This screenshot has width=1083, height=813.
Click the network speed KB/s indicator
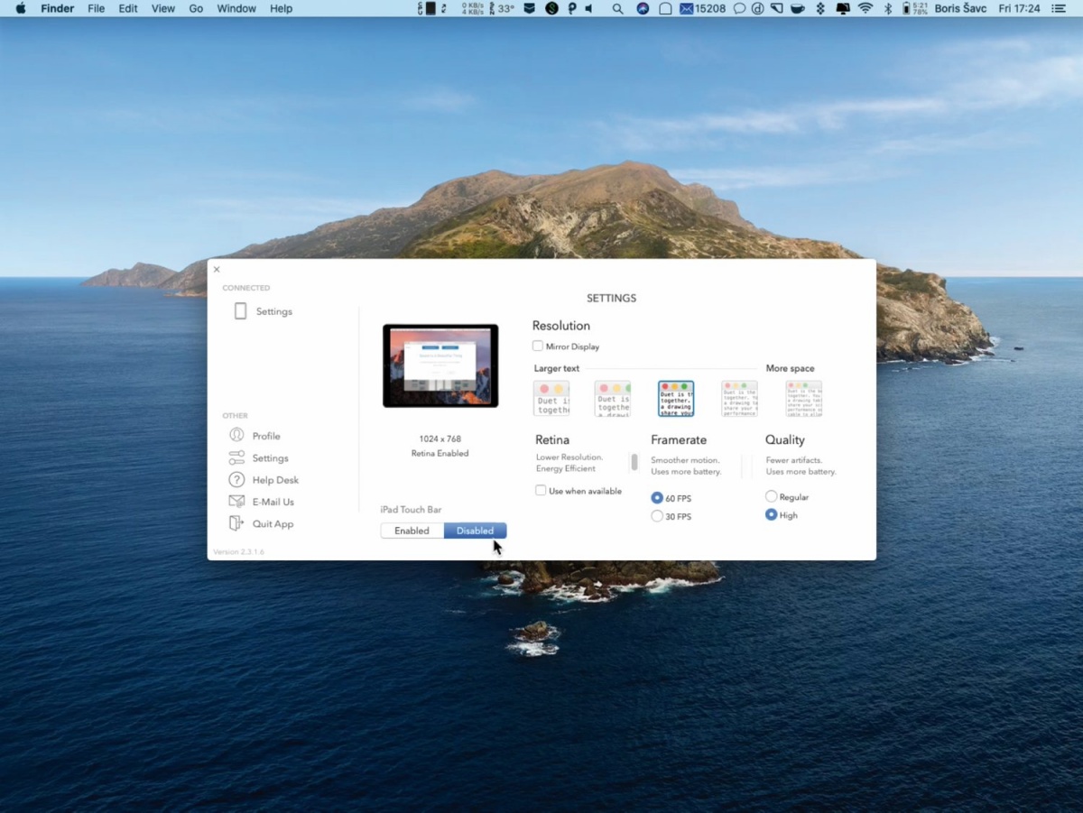[x=473, y=8]
